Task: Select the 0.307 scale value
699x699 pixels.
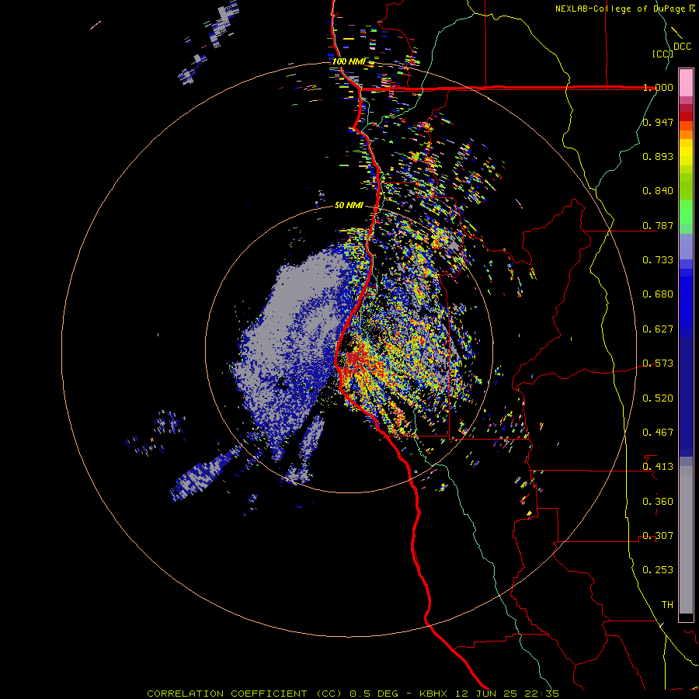Action: point(658,536)
